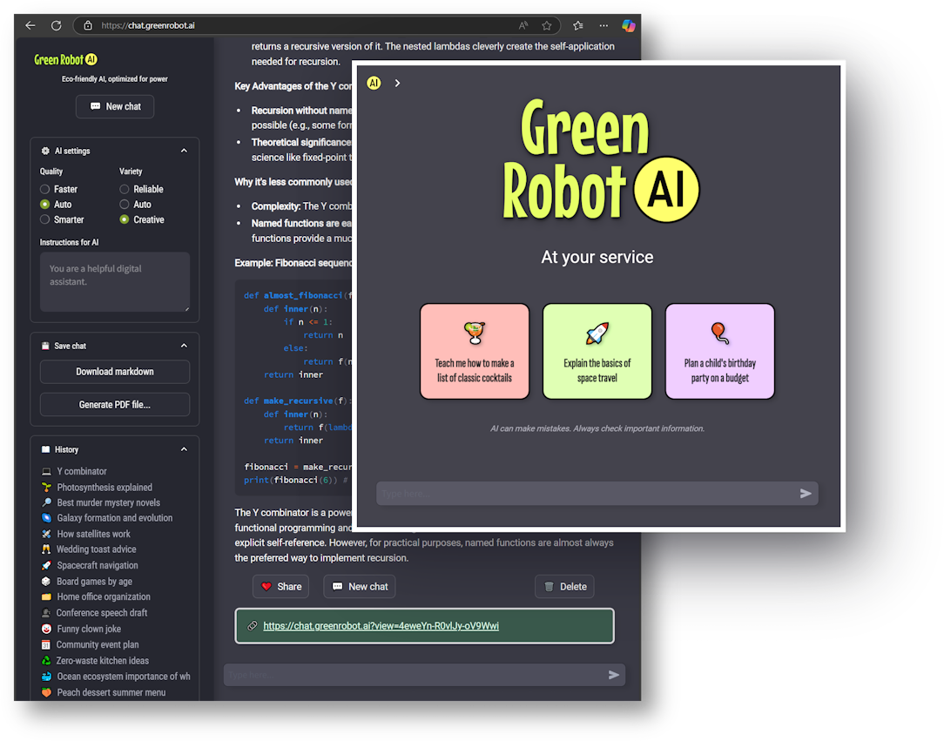
Task: Click the balloon icon on the birthday card
Action: pos(719,332)
